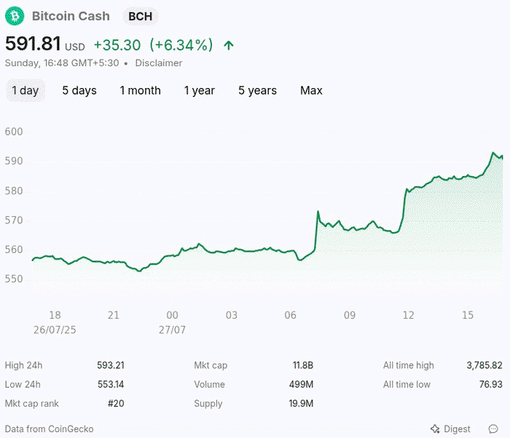
Task: Click the +35.30 change value
Action: point(117,45)
